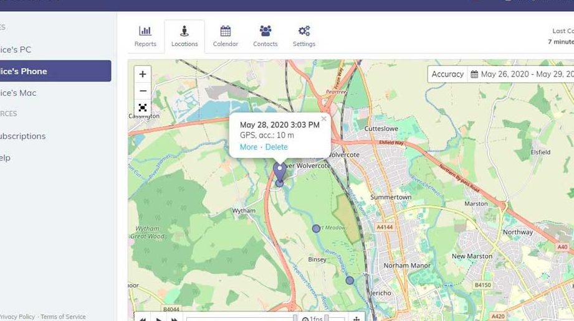Click the More link in popup
This screenshot has height=321, width=574.
click(x=248, y=147)
